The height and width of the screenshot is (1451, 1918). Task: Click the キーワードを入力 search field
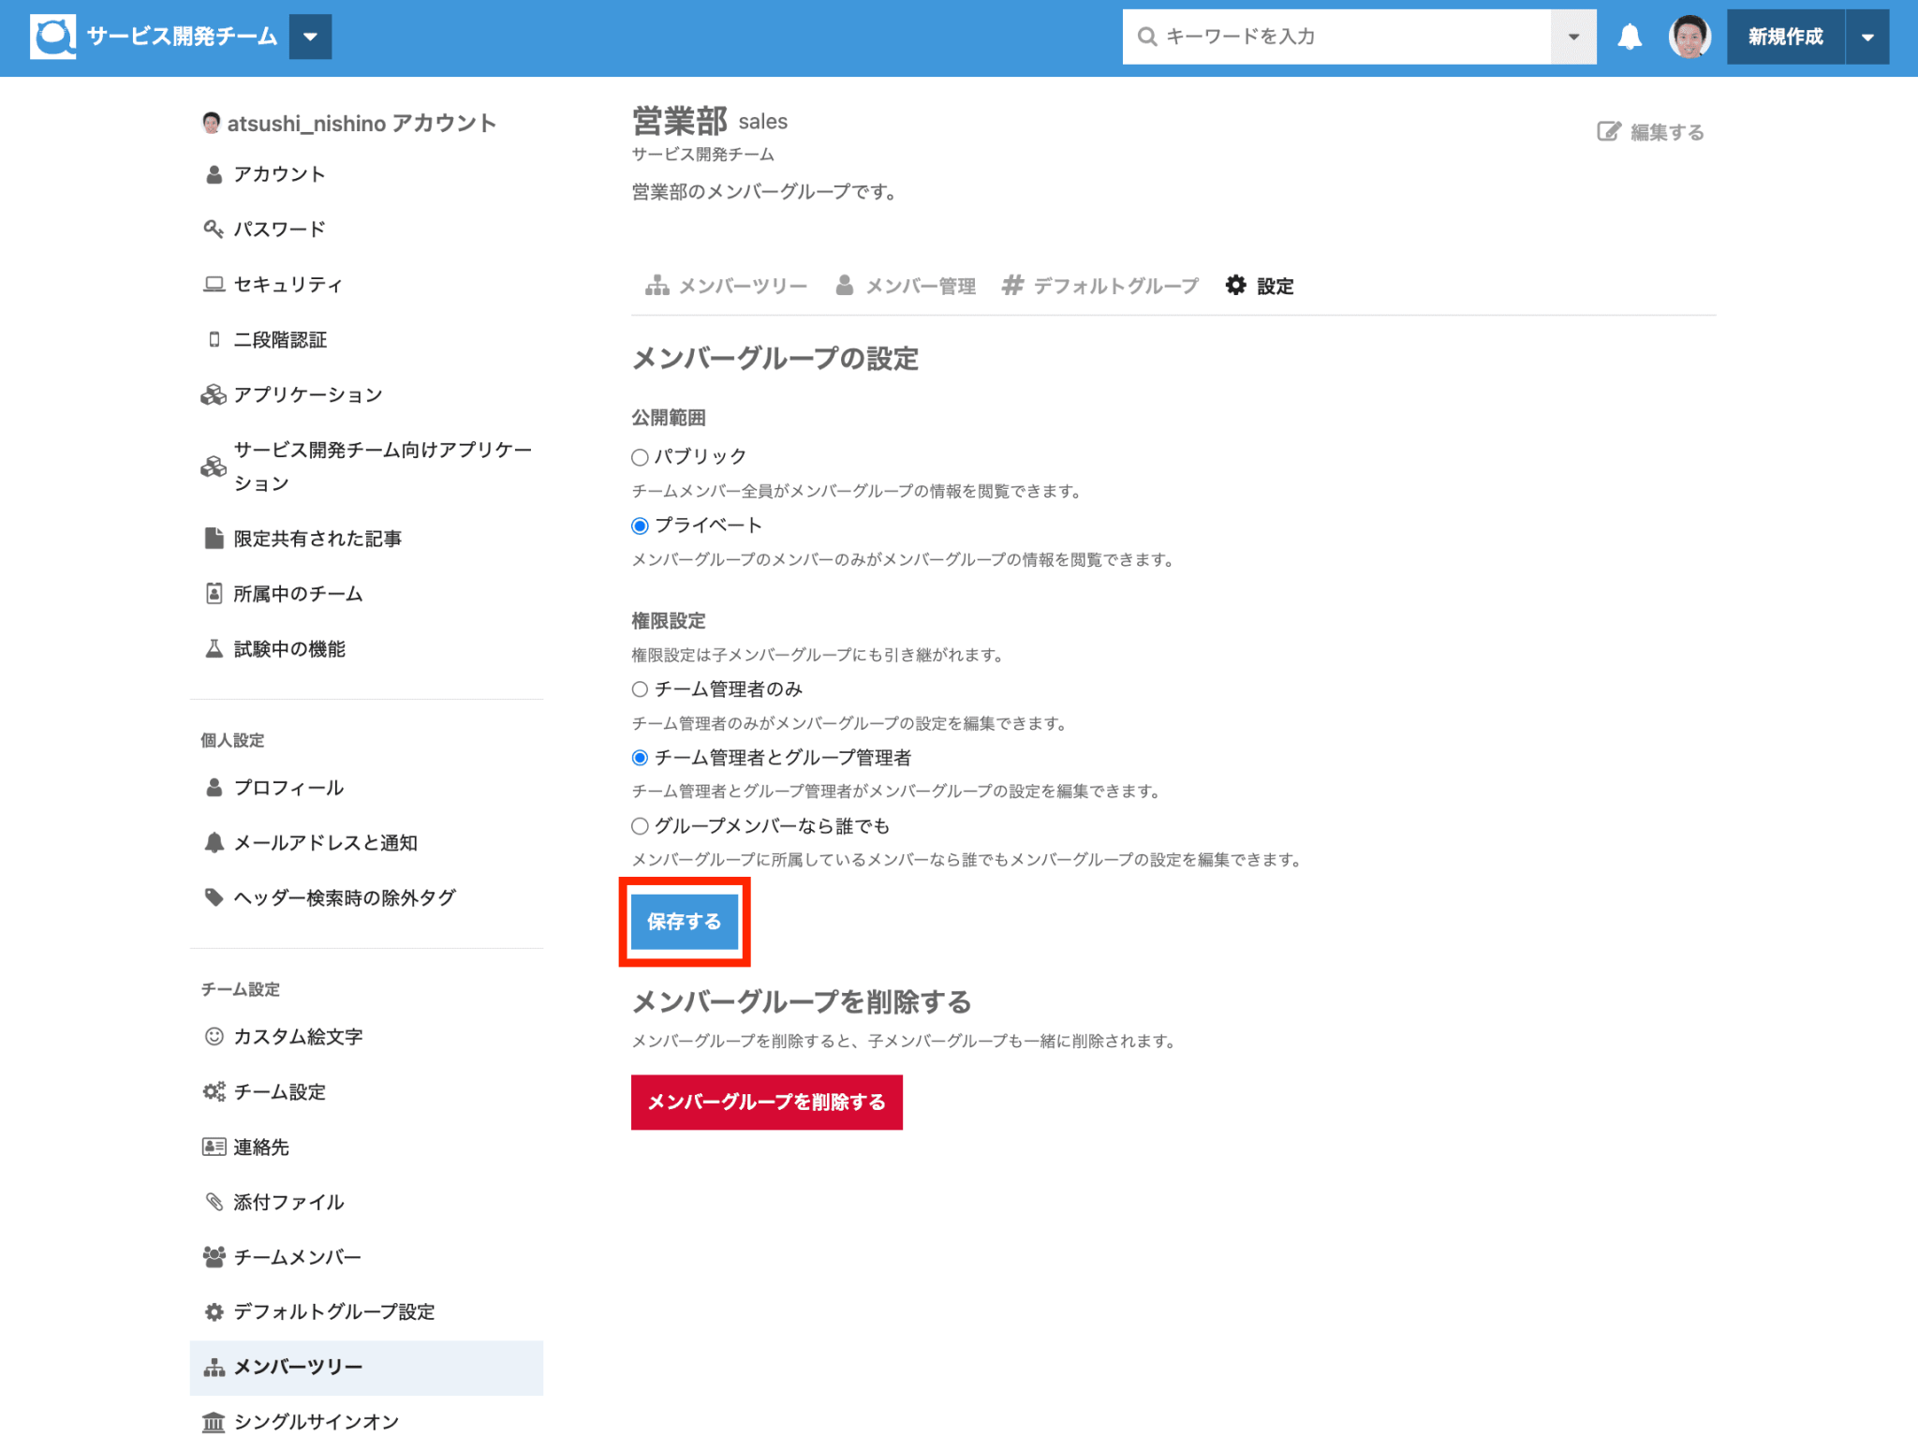pyautogui.click(x=1337, y=37)
